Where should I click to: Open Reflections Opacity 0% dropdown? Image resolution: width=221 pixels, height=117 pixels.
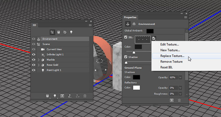(180, 88)
